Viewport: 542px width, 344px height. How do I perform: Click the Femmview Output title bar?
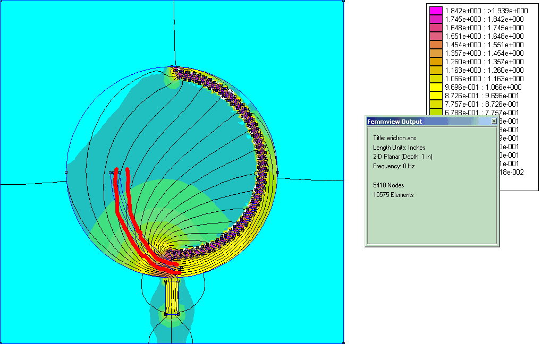pyautogui.click(x=432, y=121)
